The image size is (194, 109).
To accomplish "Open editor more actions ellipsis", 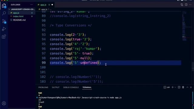I will point(190,5).
